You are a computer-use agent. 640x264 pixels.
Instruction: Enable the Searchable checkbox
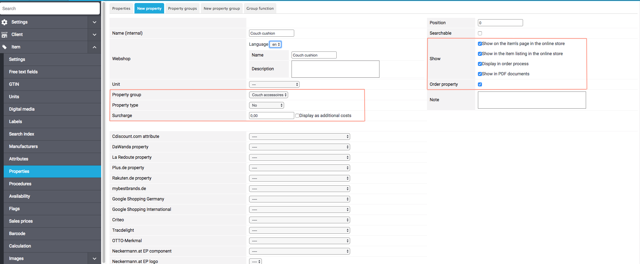point(480,33)
